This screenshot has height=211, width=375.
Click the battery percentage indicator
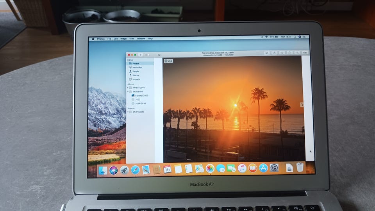(x=274, y=37)
